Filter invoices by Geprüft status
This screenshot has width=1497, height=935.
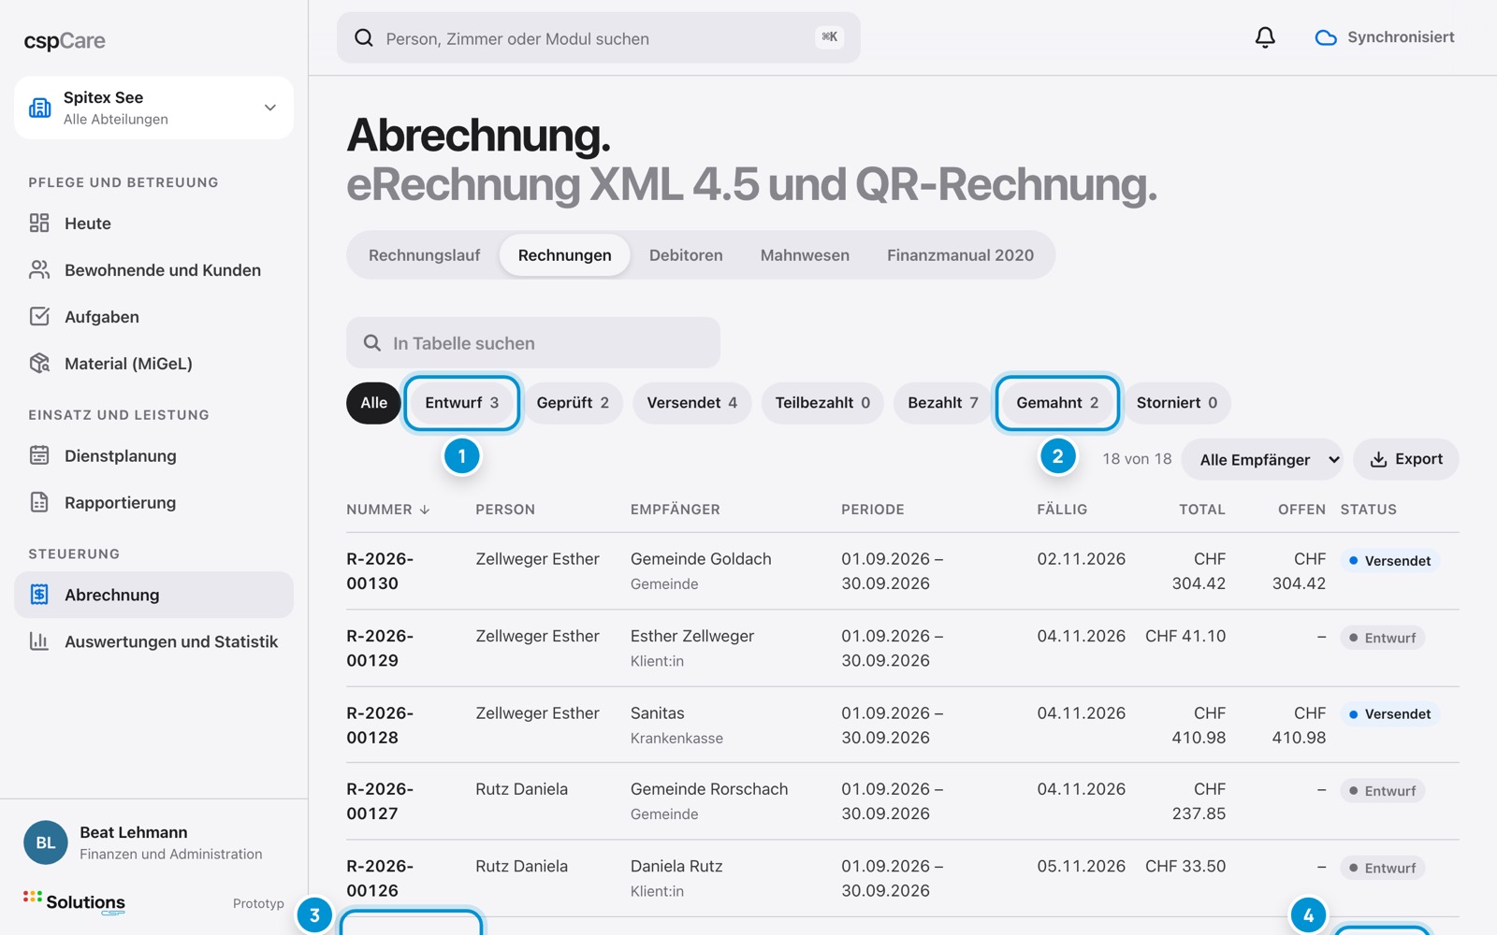(x=573, y=403)
